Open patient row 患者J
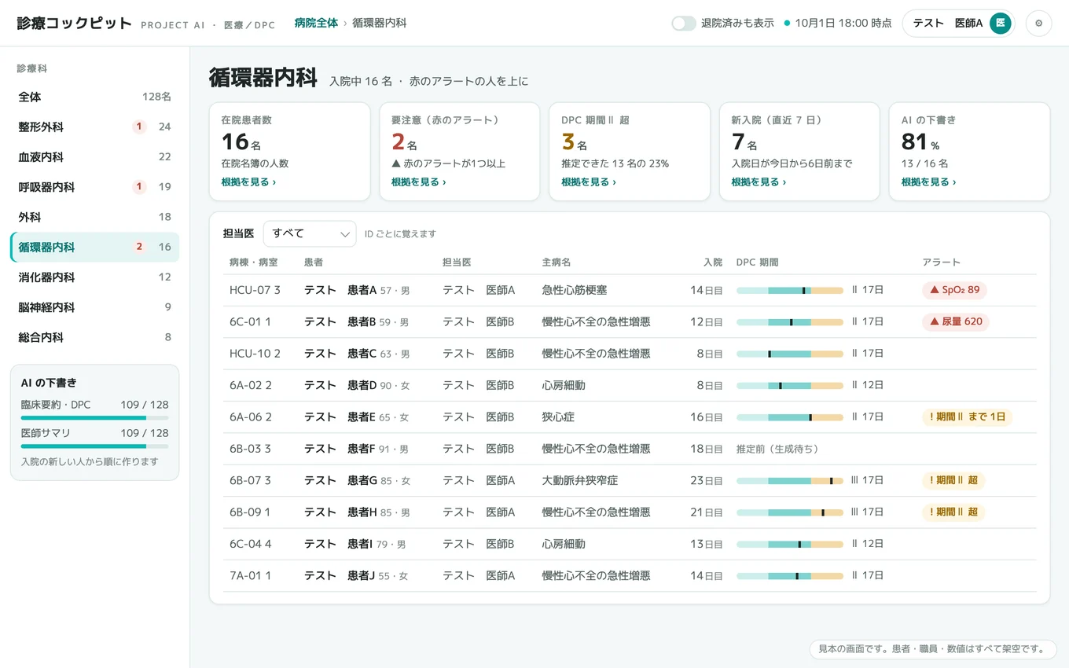This screenshot has height=668, width=1069. 630,575
